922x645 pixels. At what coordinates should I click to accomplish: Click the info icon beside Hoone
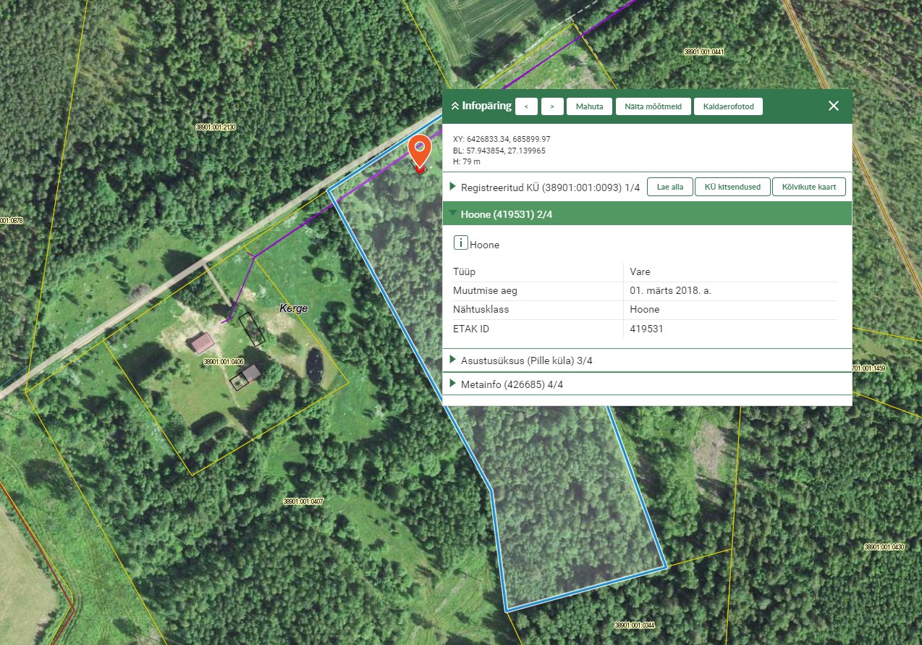pyautogui.click(x=460, y=244)
